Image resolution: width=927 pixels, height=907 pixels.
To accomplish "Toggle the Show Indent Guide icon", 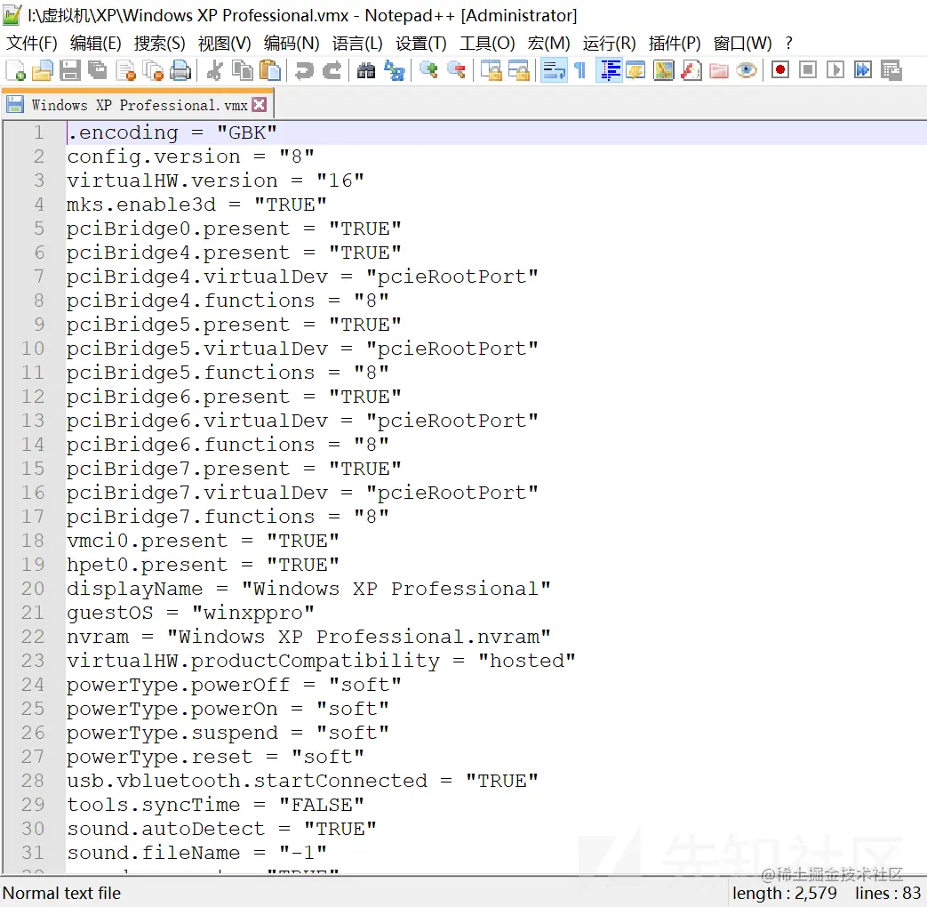I will click(x=610, y=70).
